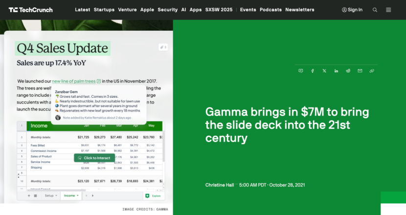Click the AI nav link
406x215 pixels.
(x=183, y=10)
